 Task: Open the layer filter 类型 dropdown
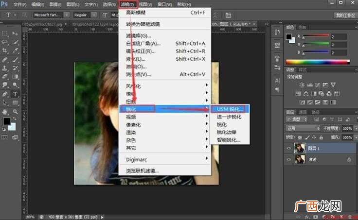click(x=297, y=119)
